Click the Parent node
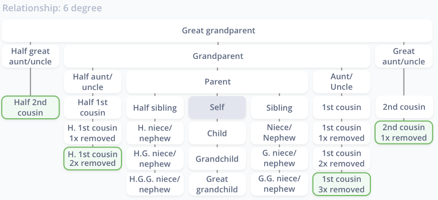 click(x=217, y=82)
